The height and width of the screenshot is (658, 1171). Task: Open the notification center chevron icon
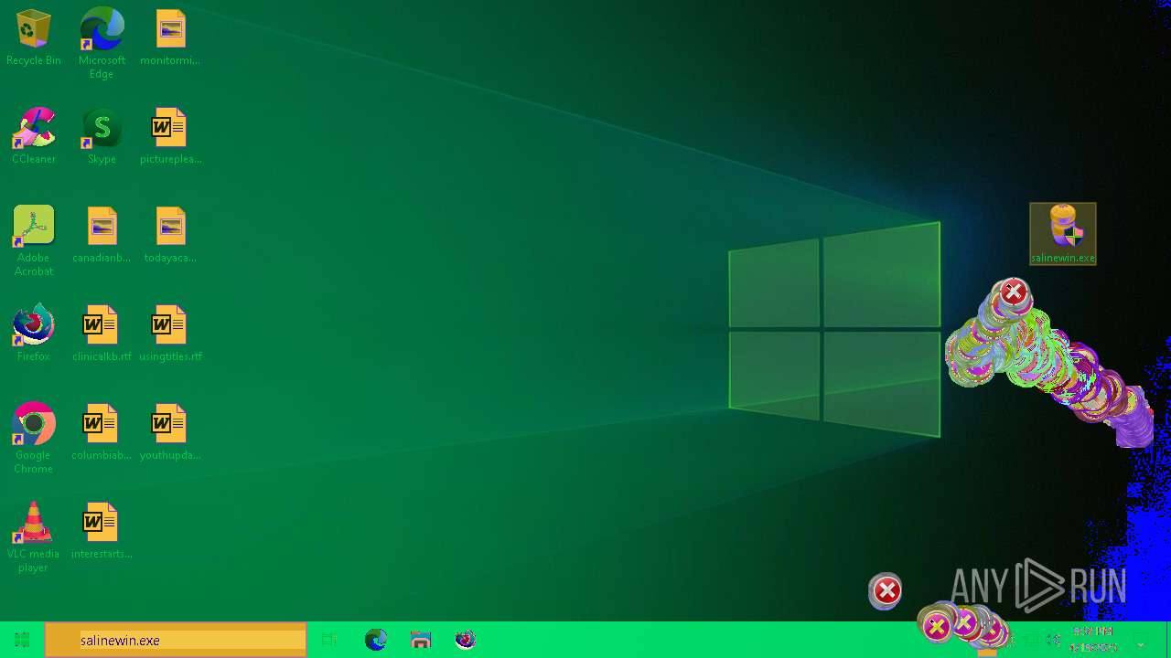(x=1141, y=644)
